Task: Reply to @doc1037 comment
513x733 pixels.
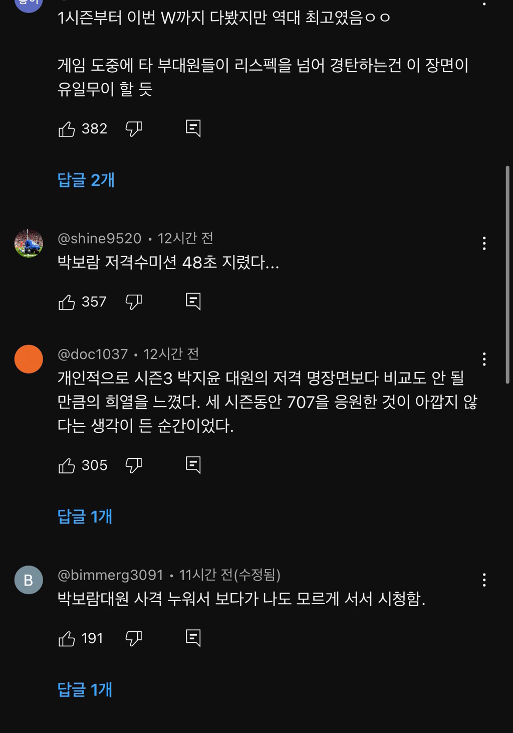Action: pos(193,465)
